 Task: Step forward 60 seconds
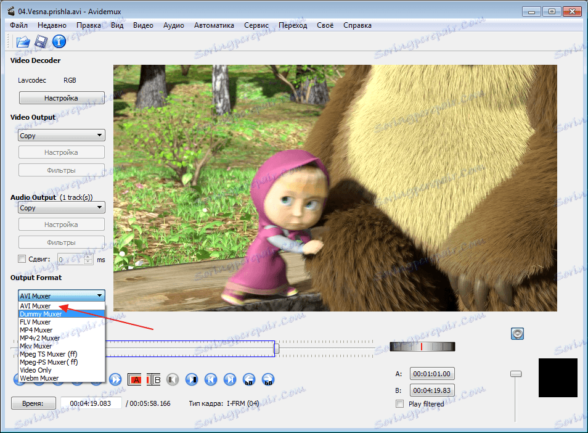point(268,379)
